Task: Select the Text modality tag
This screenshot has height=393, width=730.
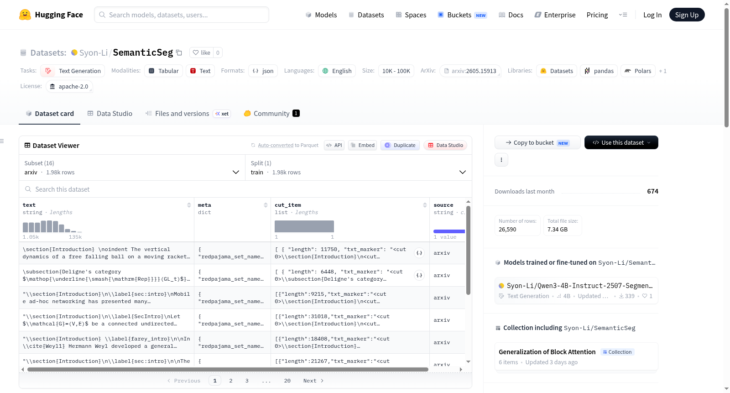Action: (200, 71)
